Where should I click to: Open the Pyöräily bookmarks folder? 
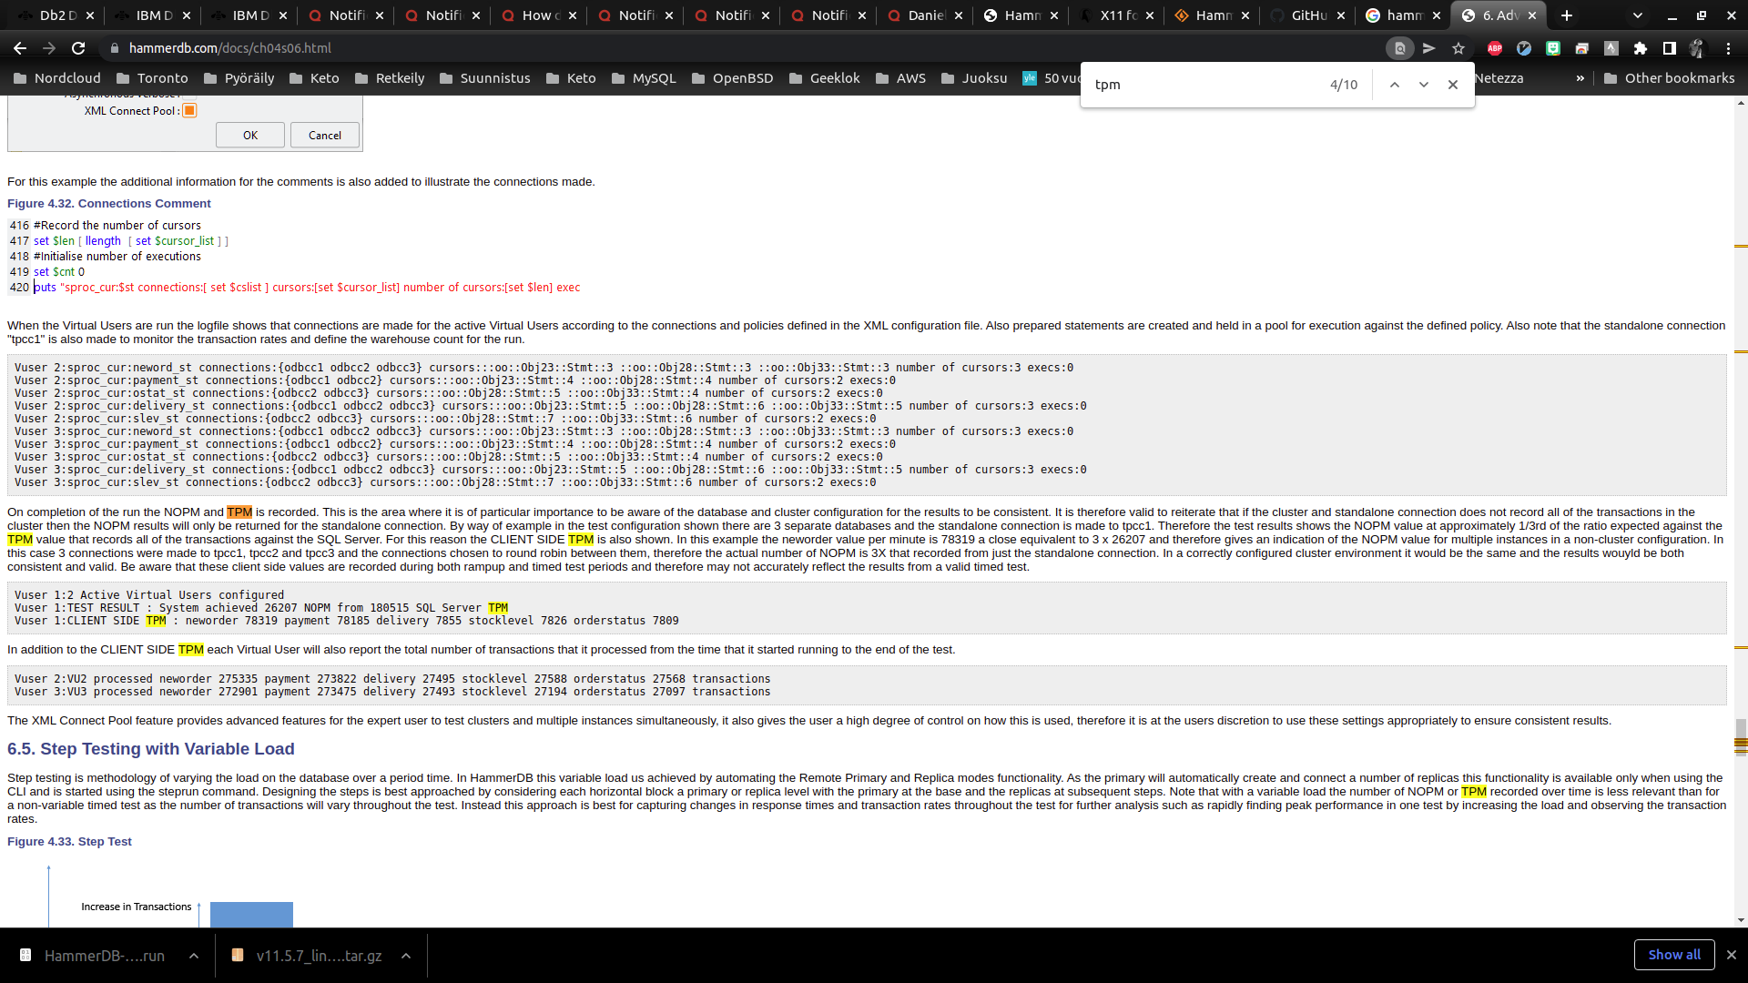(239, 78)
